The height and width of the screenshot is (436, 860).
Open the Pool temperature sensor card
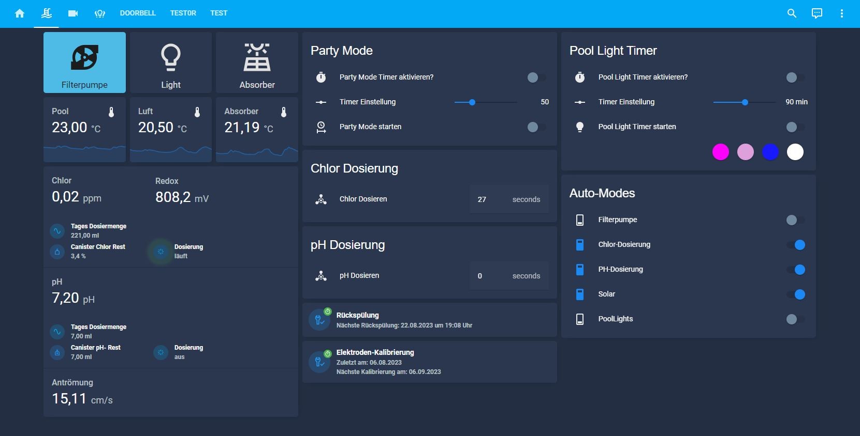click(x=84, y=130)
